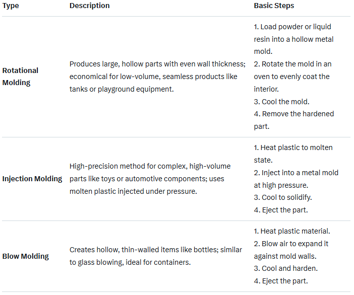The height and width of the screenshot is (295, 354).
Task: Select the Injection Molding row label
Action: pyautogui.click(x=32, y=179)
